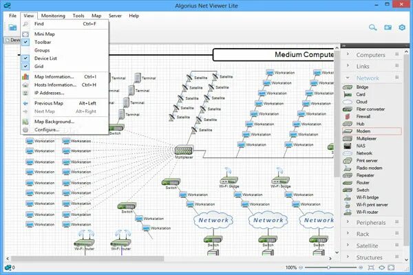Choose Find in the View menu

(x=65, y=24)
